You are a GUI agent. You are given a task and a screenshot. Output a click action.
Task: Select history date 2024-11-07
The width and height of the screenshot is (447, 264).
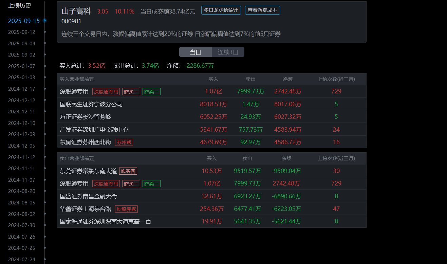[22, 180]
